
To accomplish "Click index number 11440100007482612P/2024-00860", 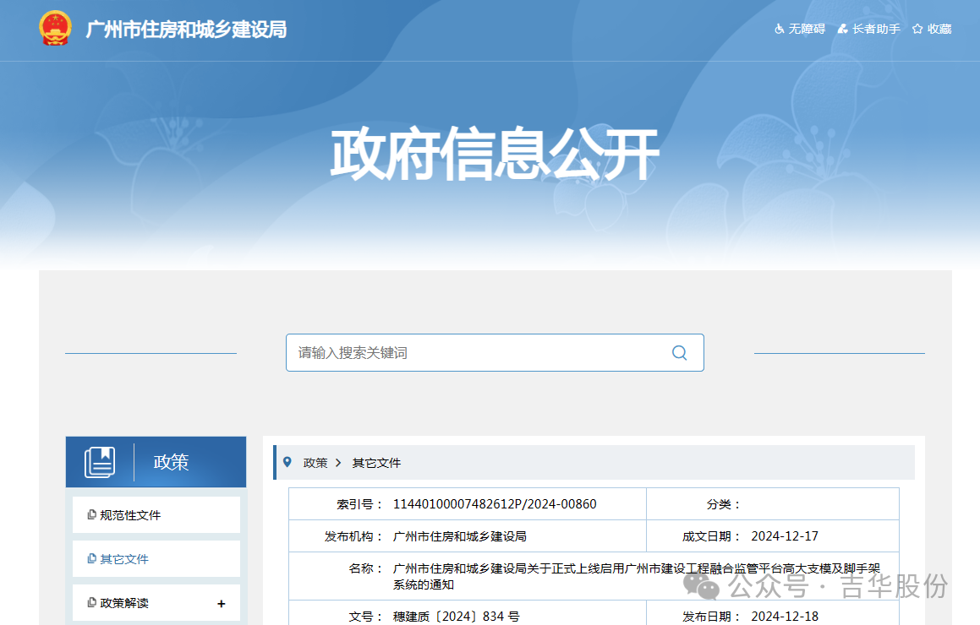I will coord(495,504).
